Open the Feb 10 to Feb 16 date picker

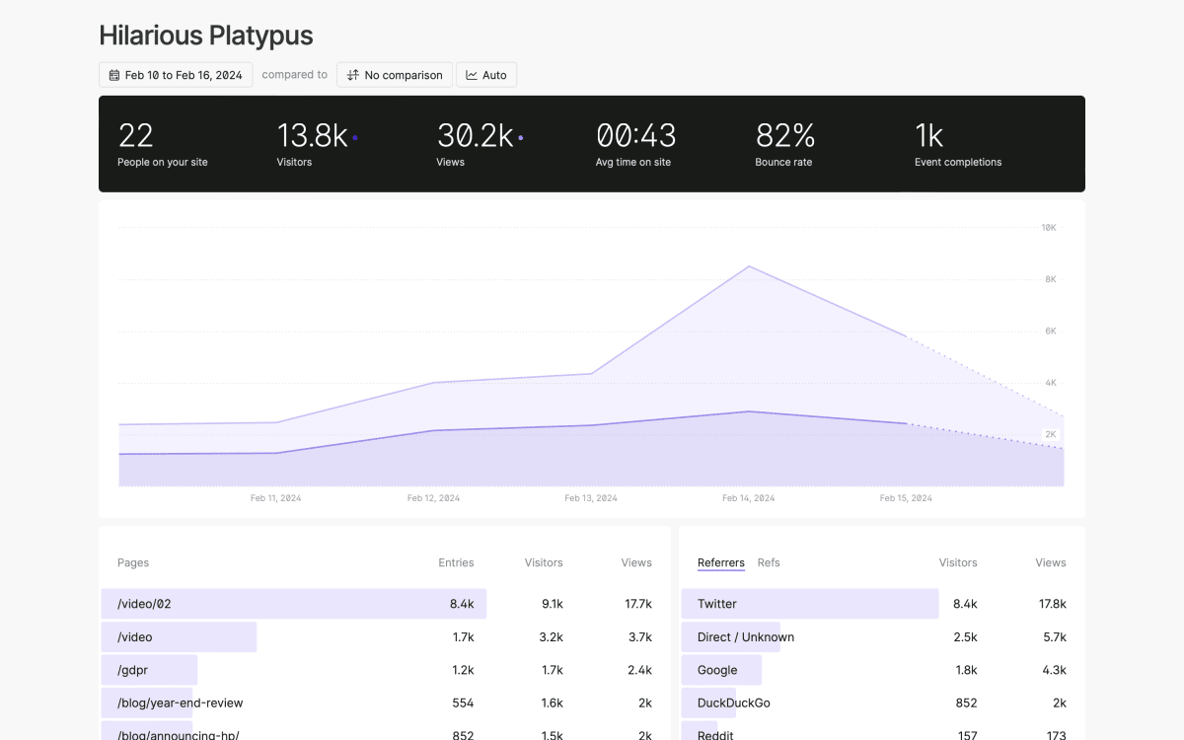click(x=176, y=75)
